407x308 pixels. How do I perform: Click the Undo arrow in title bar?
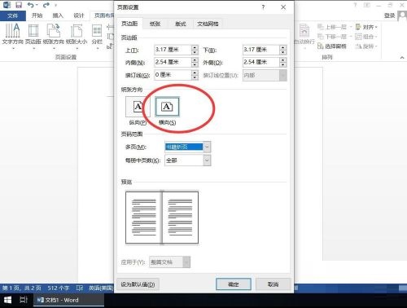[30, 5]
